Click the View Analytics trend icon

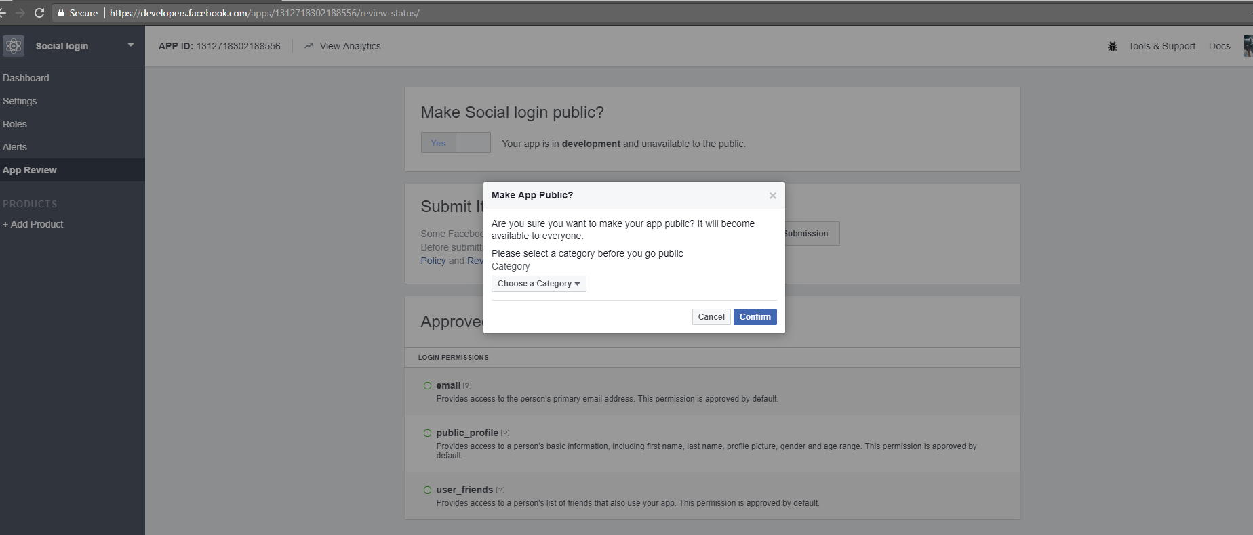coord(309,46)
